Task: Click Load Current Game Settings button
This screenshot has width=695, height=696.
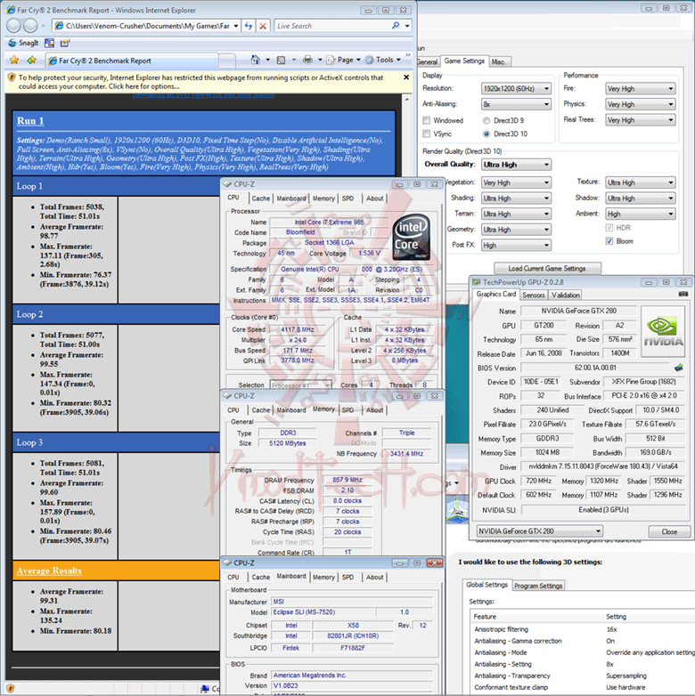Action: (547, 269)
